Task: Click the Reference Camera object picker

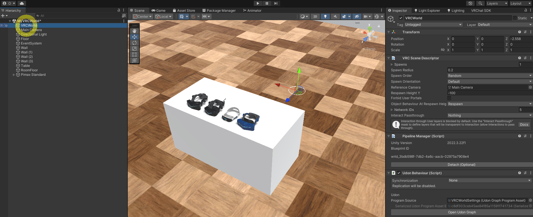Action: pyautogui.click(x=530, y=88)
